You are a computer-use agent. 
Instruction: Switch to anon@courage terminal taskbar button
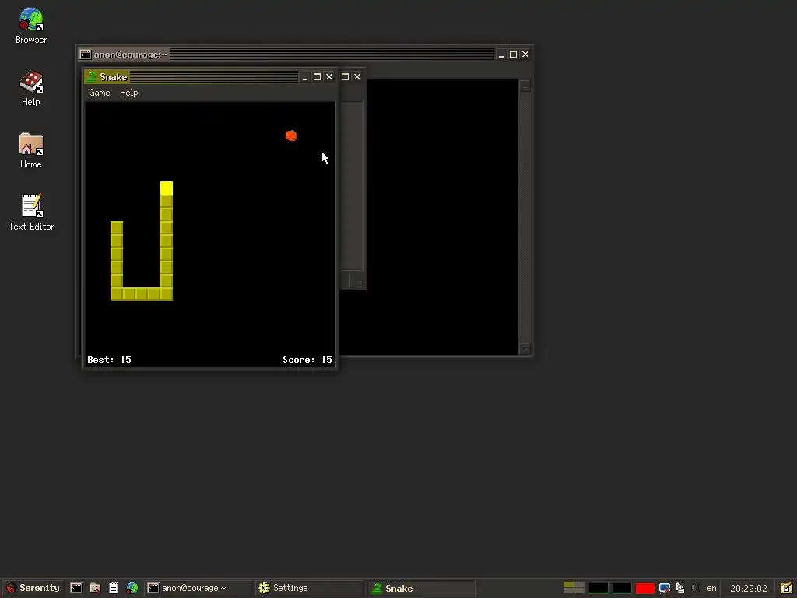pos(198,588)
